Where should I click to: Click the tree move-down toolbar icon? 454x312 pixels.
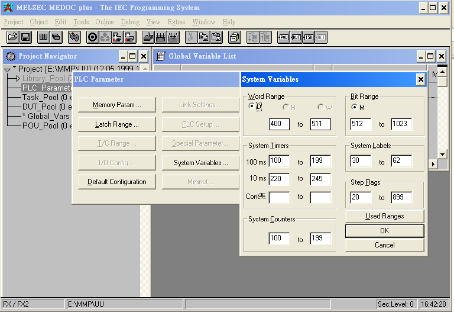pos(253,37)
